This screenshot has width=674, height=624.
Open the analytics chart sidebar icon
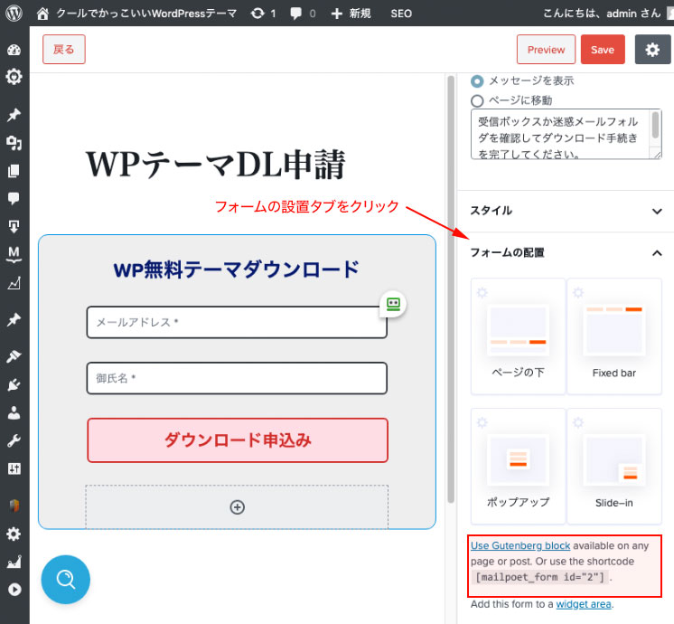coord(14,283)
